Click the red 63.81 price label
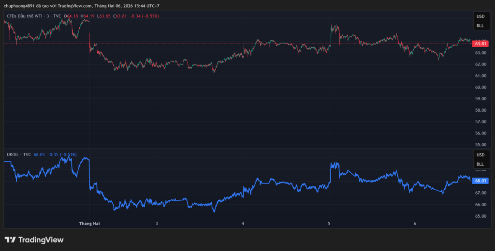Screen dimensions: 495x251 click(x=480, y=43)
